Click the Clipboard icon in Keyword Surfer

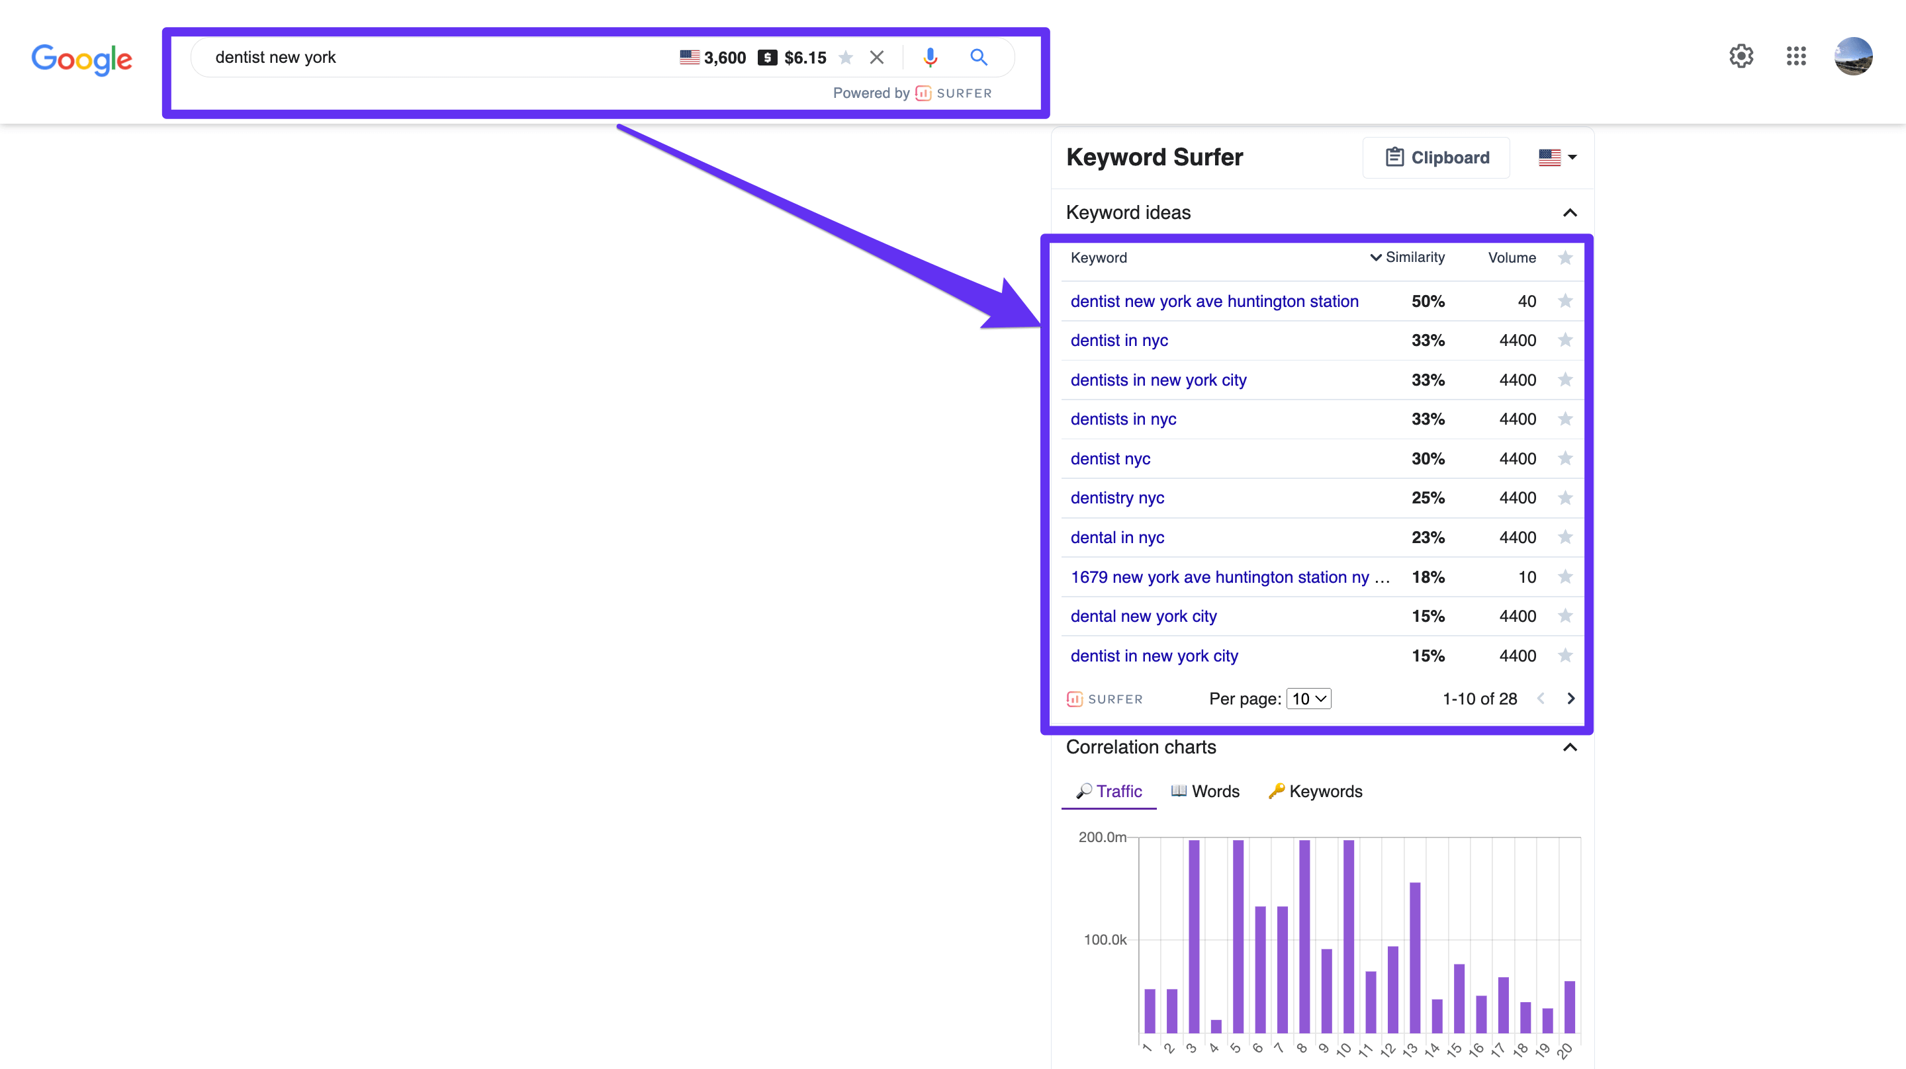pos(1393,157)
